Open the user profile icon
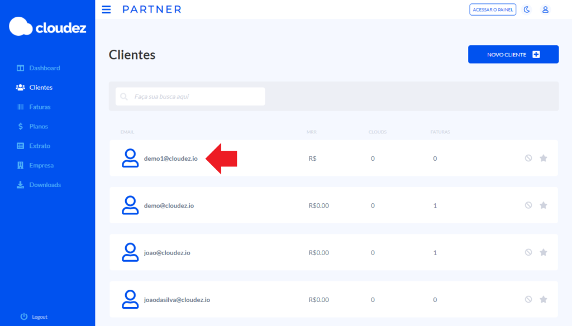The width and height of the screenshot is (572, 326). [x=545, y=9]
